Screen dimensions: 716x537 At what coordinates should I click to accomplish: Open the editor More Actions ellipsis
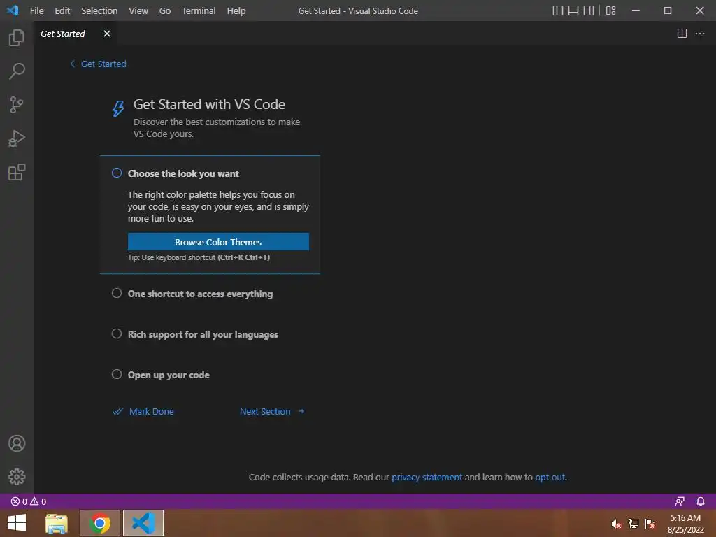[x=699, y=34]
